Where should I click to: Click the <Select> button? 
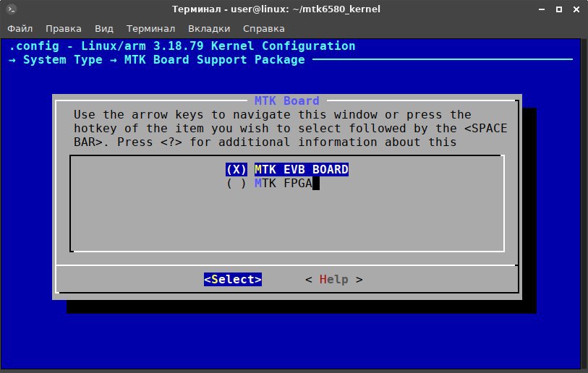233,279
